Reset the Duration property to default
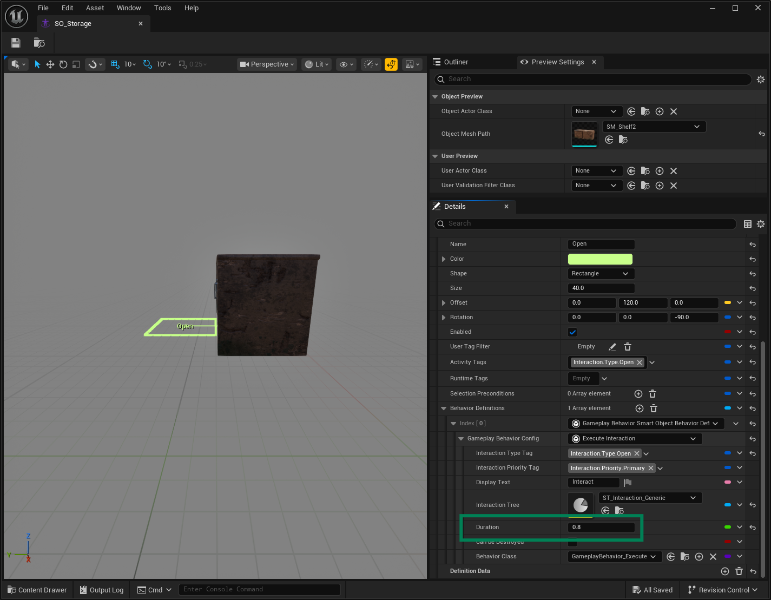 click(x=753, y=528)
